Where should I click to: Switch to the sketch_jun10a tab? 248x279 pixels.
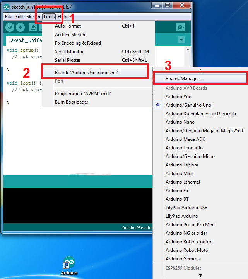tap(24, 40)
